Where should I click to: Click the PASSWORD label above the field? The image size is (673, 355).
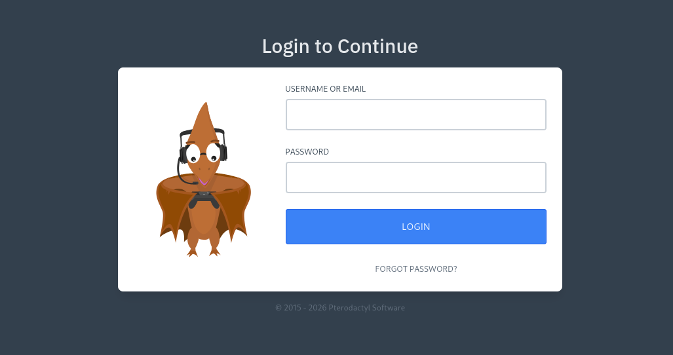pyautogui.click(x=307, y=152)
